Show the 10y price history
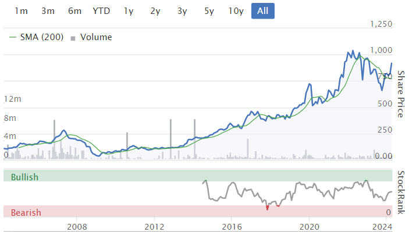Screen dimensions: 409x232 (x=236, y=11)
